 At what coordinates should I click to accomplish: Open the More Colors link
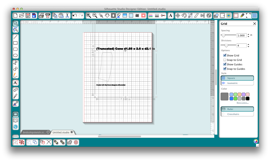coord(242,102)
